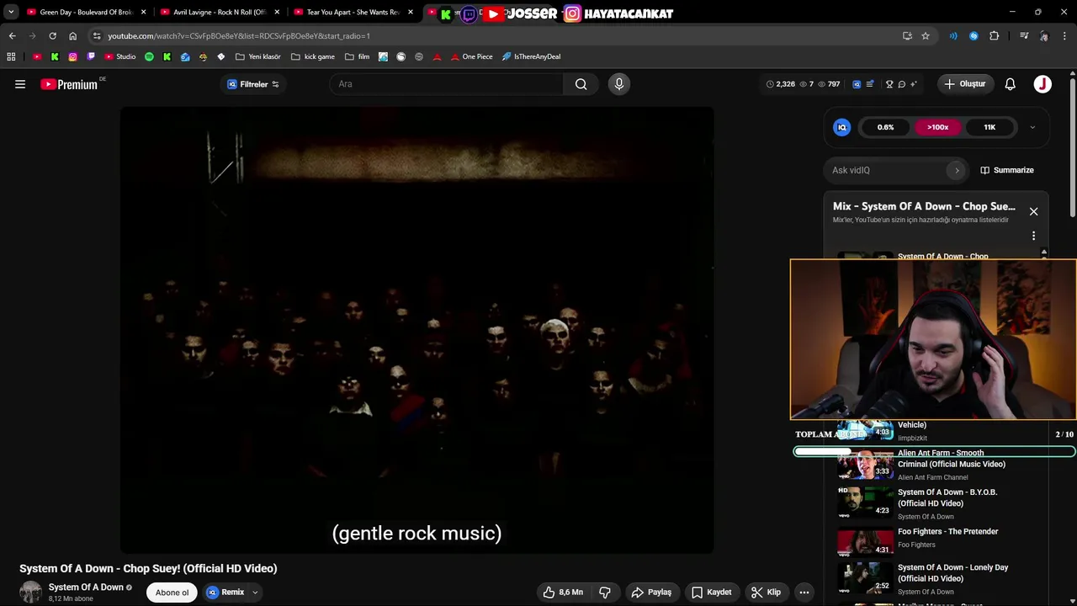
Task: Subscribe with Abone ol button
Action: pos(172,593)
